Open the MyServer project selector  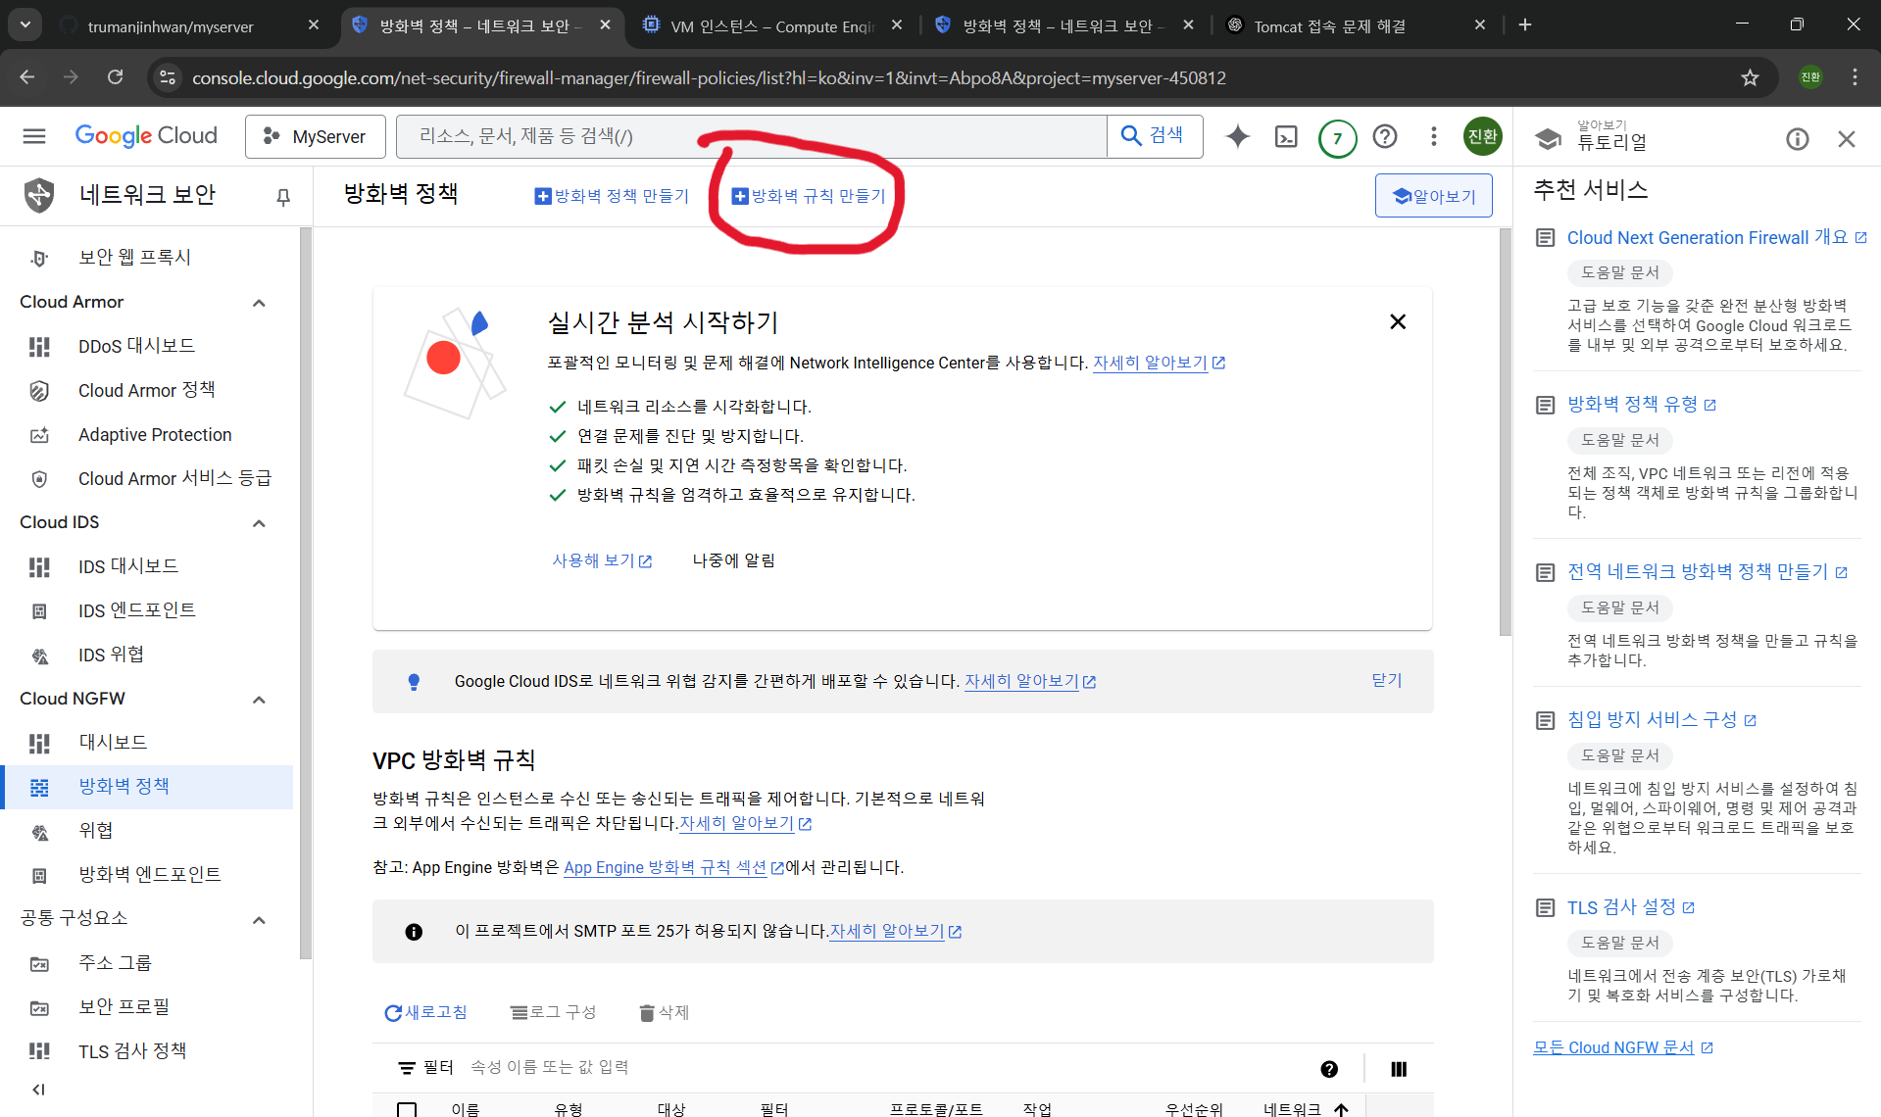[316, 137]
